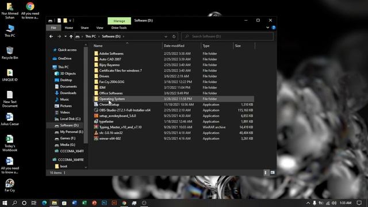368x207 pixels.
Task: Select Documents in navigation pane
Action: tap(68, 86)
